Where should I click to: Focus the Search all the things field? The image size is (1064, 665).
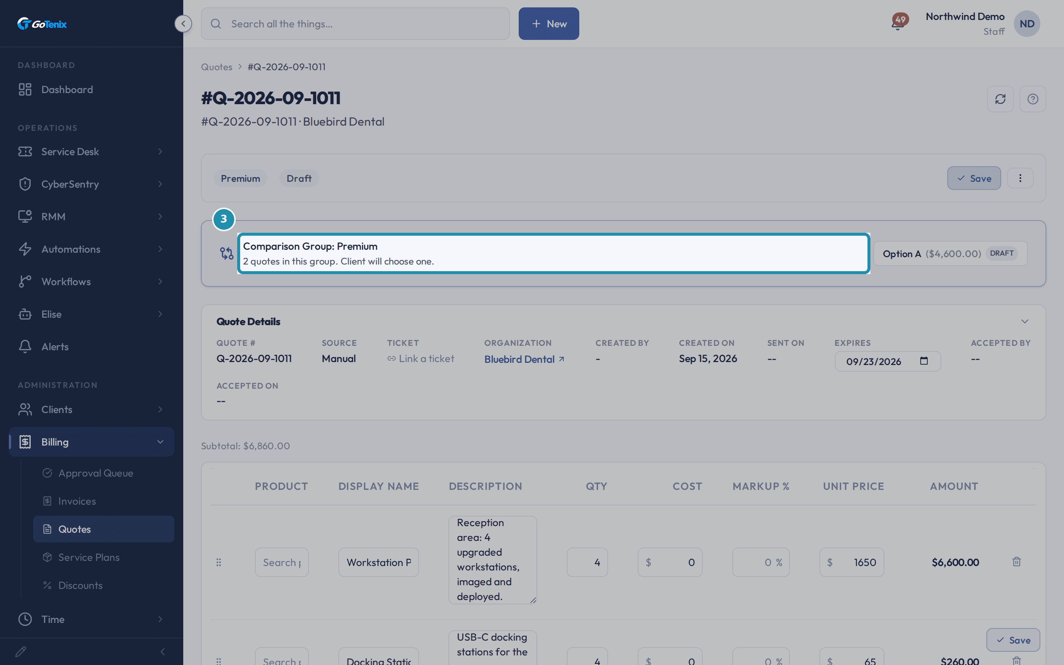click(355, 24)
